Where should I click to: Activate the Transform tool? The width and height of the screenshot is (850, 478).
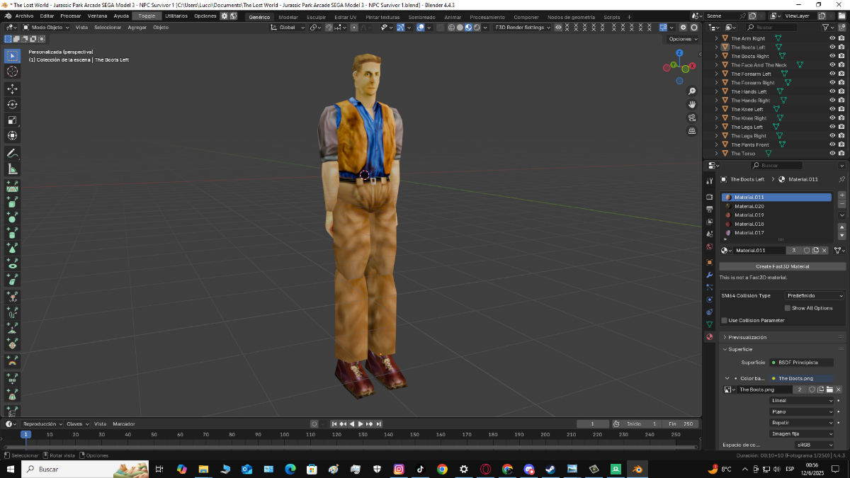[x=12, y=135]
